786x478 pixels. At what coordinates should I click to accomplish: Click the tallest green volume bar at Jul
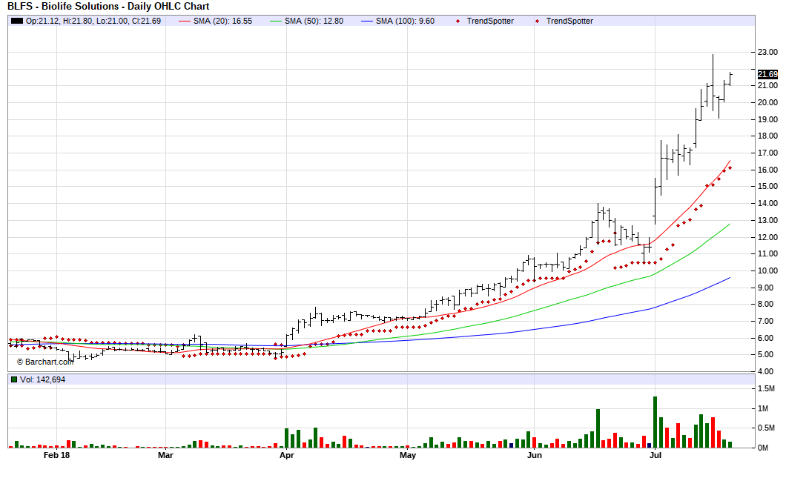click(x=655, y=422)
